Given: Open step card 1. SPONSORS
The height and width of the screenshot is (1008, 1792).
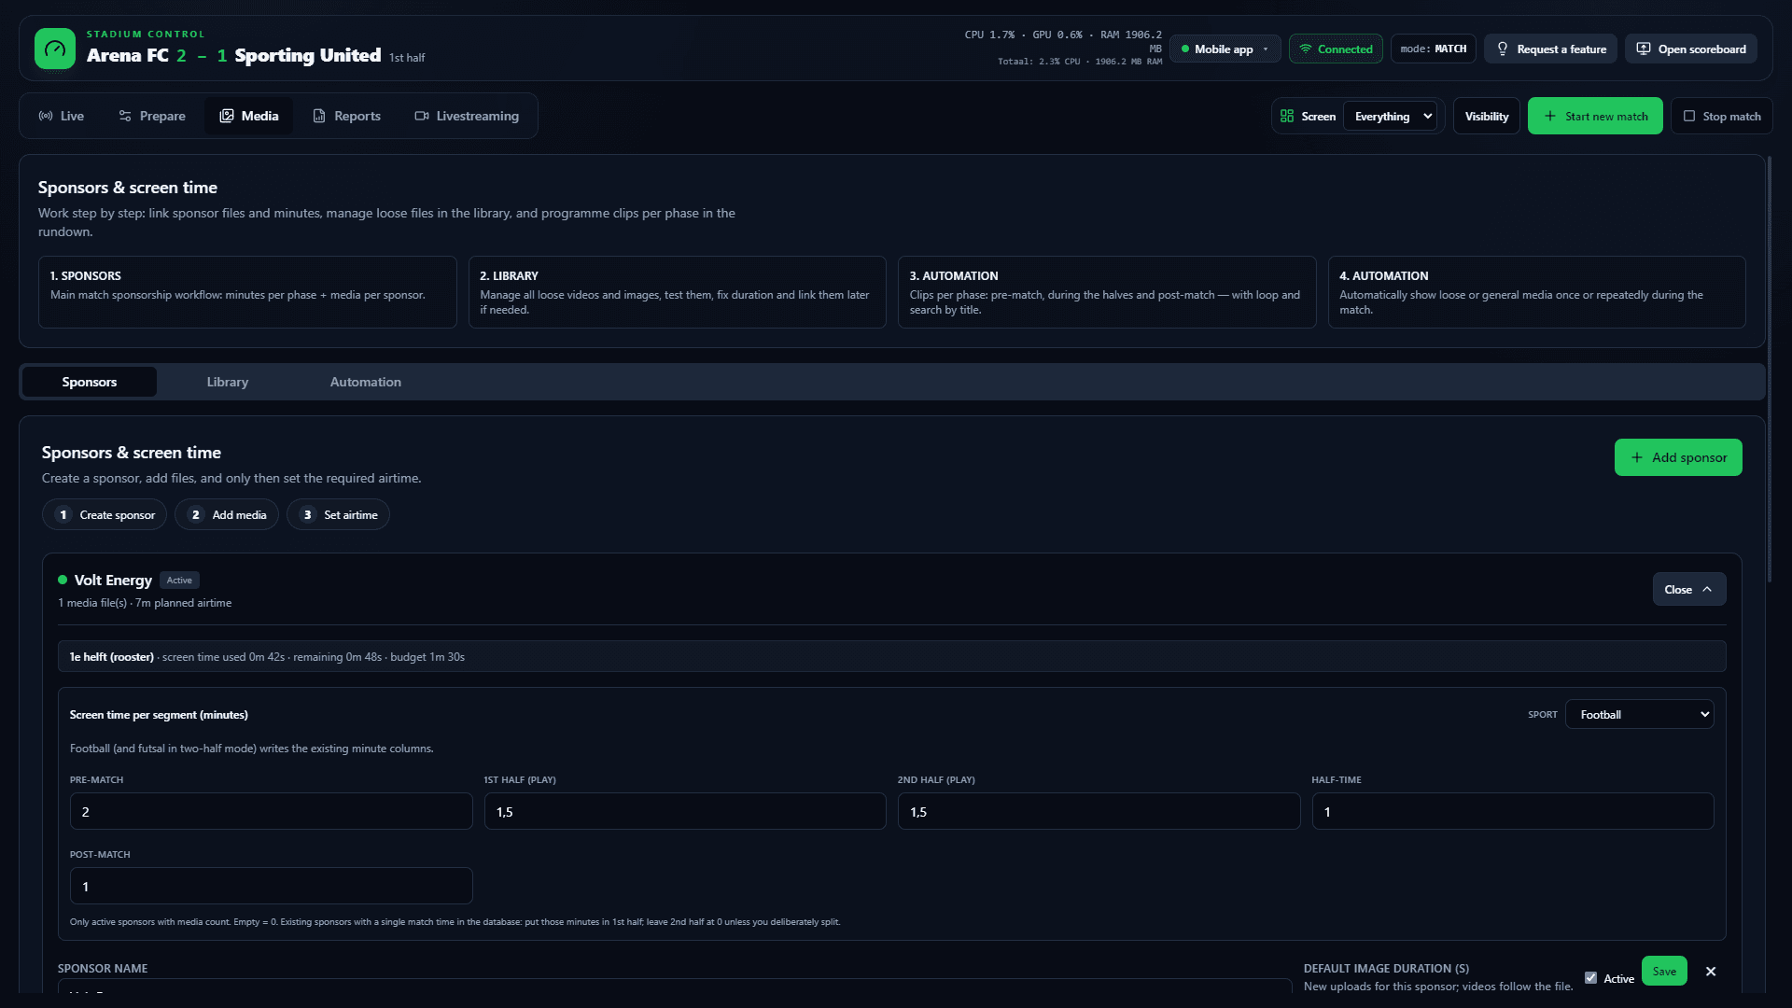Looking at the screenshot, I should tap(247, 292).
